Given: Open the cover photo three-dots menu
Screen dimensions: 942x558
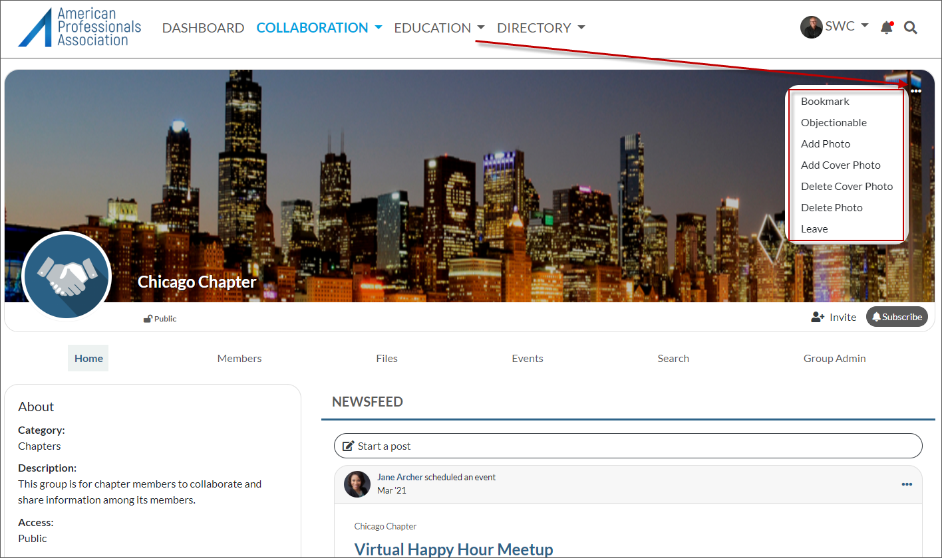Looking at the screenshot, I should [x=916, y=91].
